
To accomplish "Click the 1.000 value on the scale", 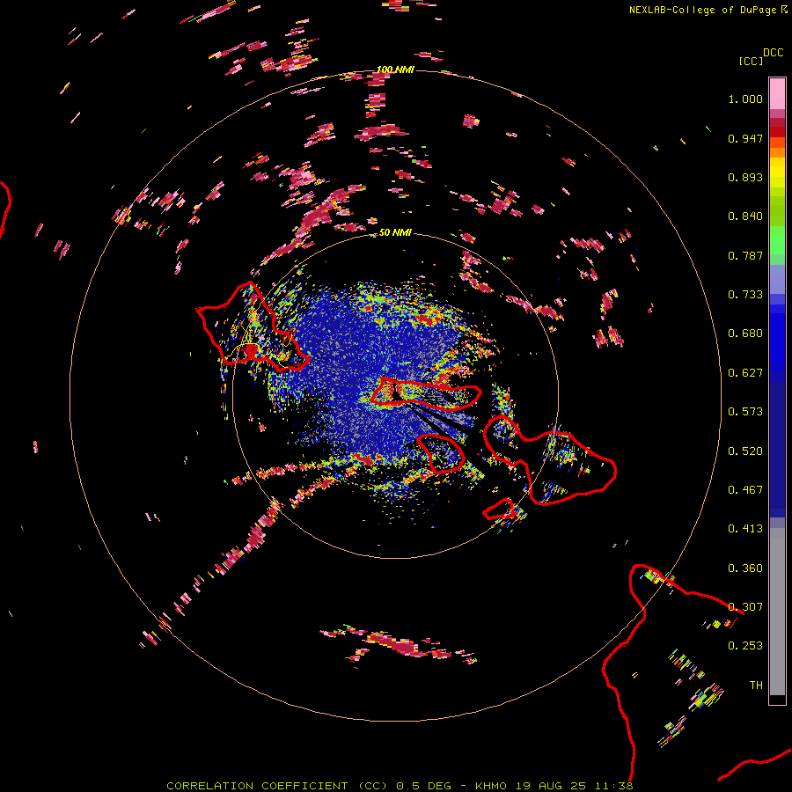I will point(745,99).
